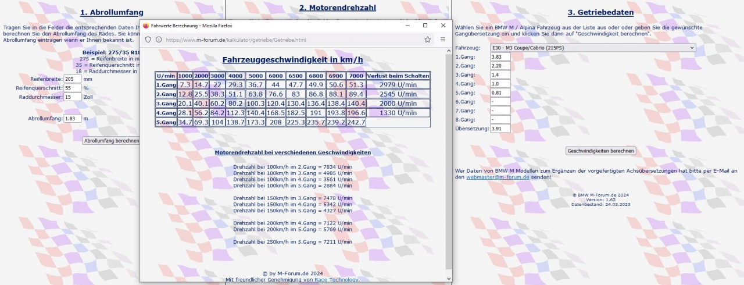Expand the Fahrzeug vehicle selection dropdown
The image size is (744, 285).
[x=593, y=48]
